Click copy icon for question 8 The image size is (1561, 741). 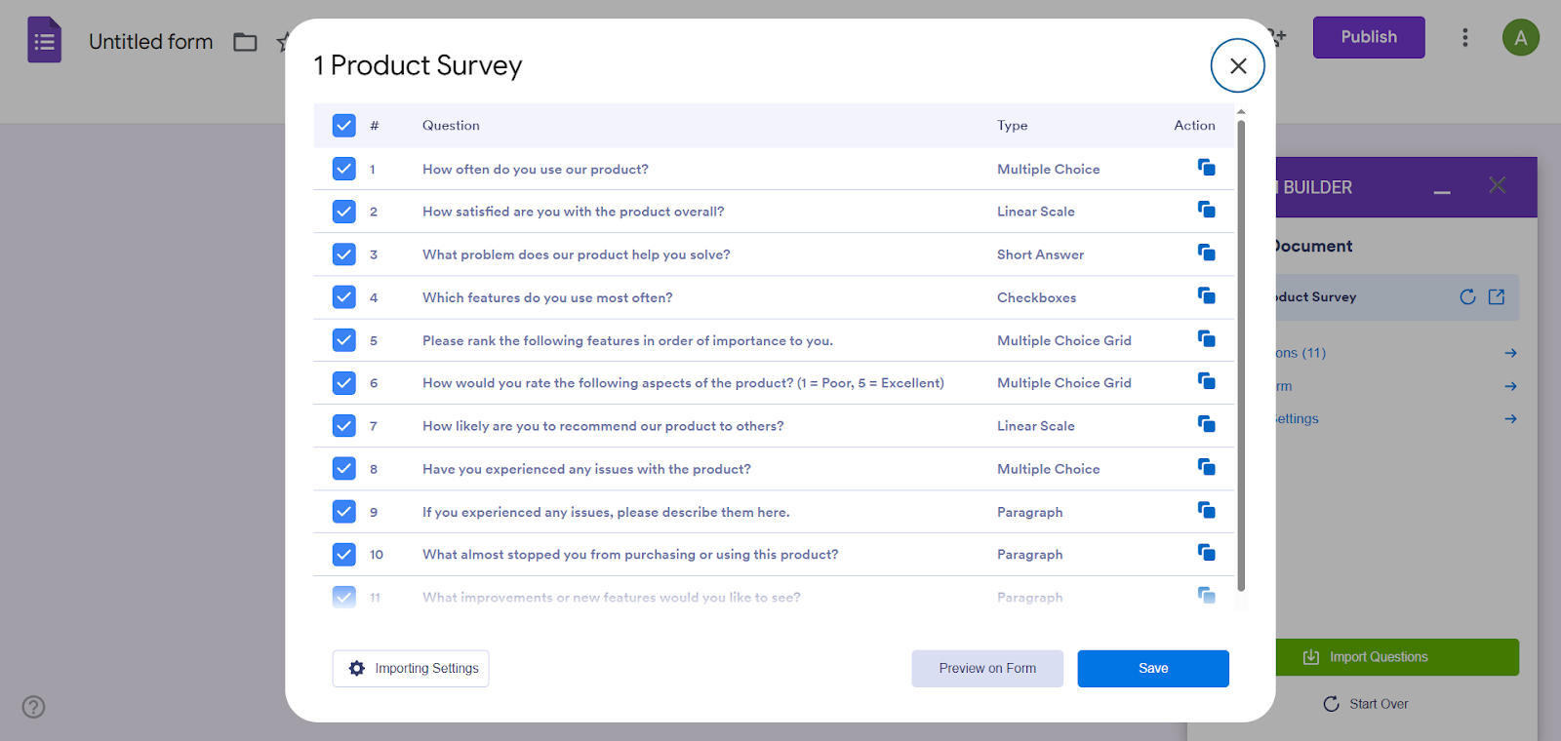point(1207,467)
